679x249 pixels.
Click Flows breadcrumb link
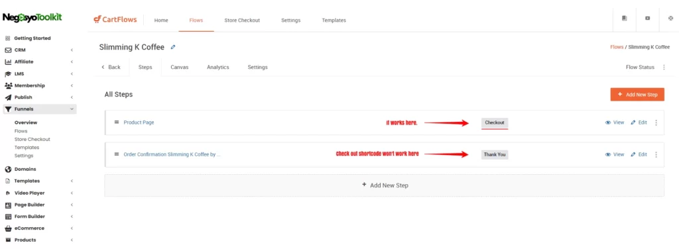coord(617,47)
